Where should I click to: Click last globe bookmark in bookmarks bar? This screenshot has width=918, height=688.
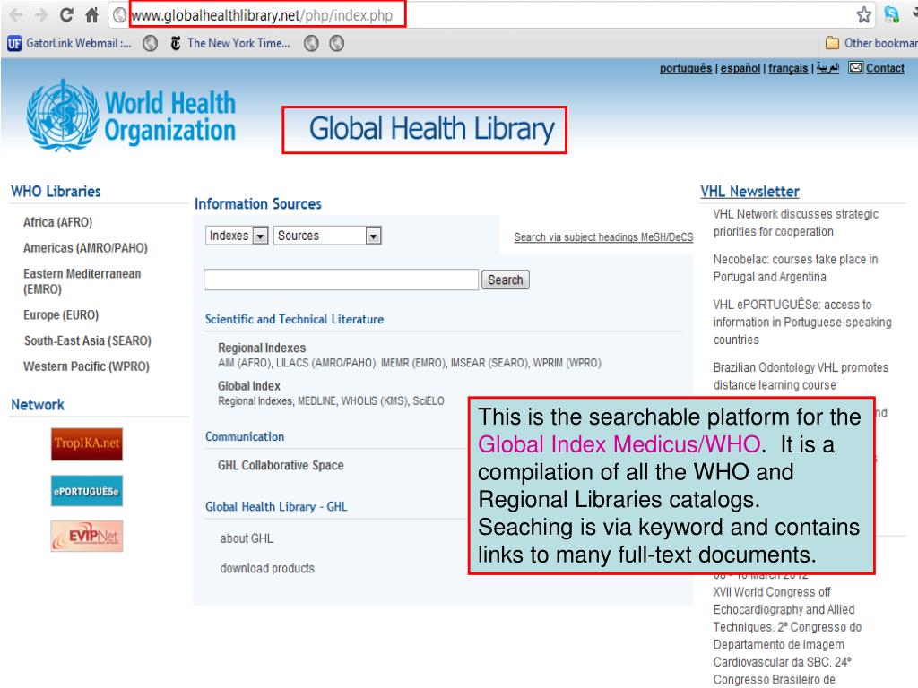click(x=337, y=43)
